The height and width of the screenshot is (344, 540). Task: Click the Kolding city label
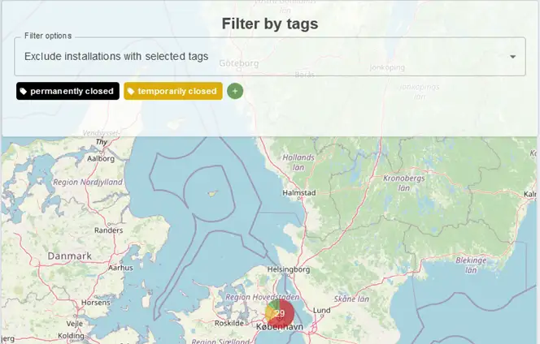tap(71, 336)
